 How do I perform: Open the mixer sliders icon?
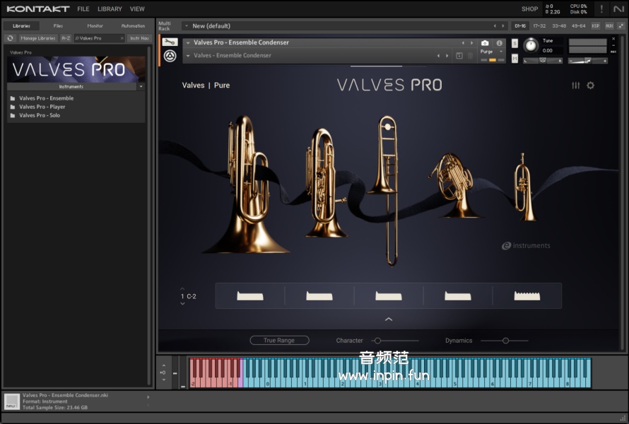[x=576, y=86]
